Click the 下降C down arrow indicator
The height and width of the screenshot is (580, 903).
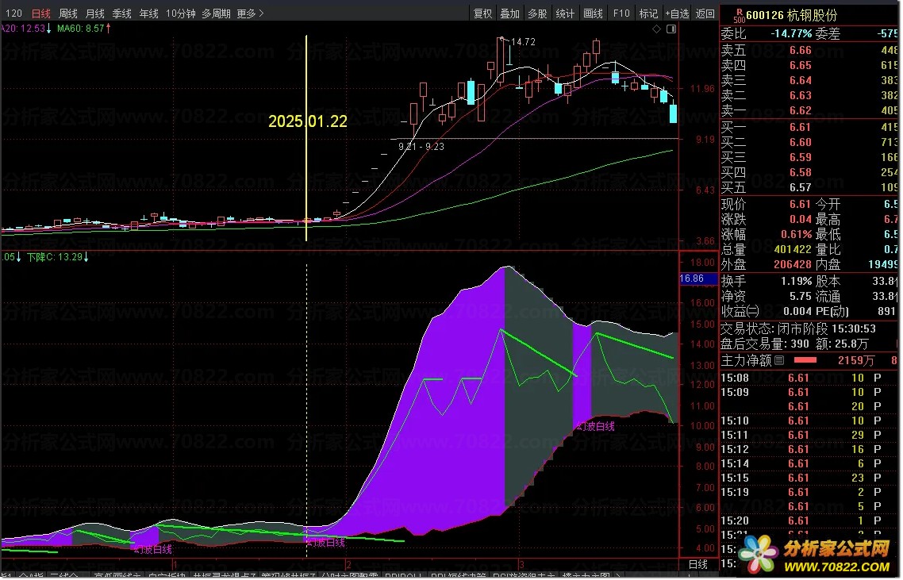click(x=86, y=257)
